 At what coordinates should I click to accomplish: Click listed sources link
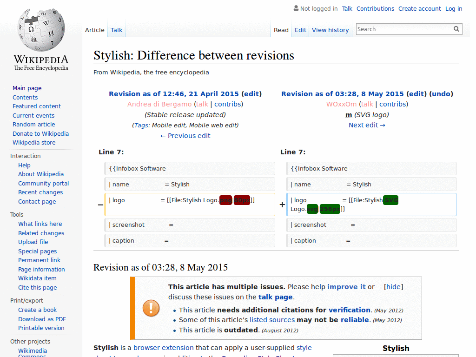click(272, 320)
